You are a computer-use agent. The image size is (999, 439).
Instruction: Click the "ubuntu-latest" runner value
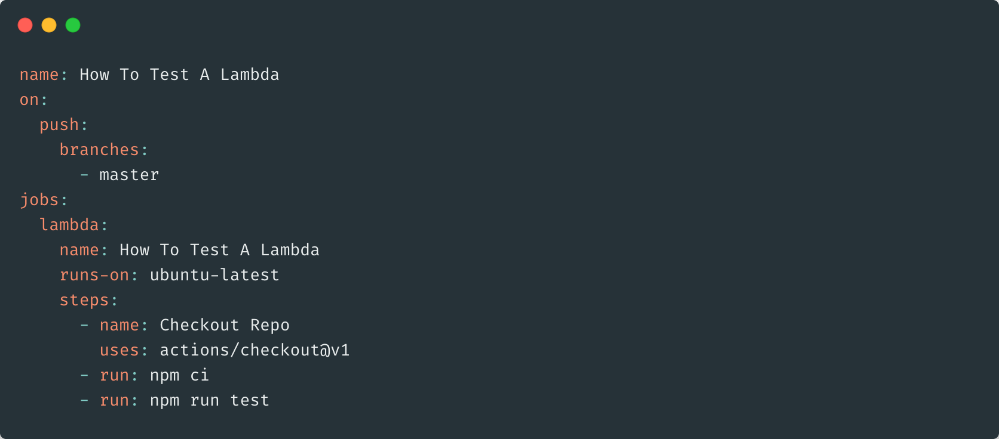[x=214, y=275]
